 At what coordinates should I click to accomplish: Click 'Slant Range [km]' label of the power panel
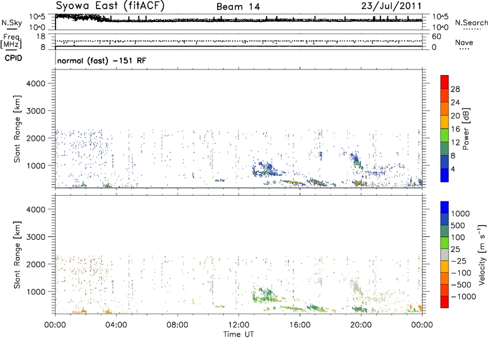point(17,129)
